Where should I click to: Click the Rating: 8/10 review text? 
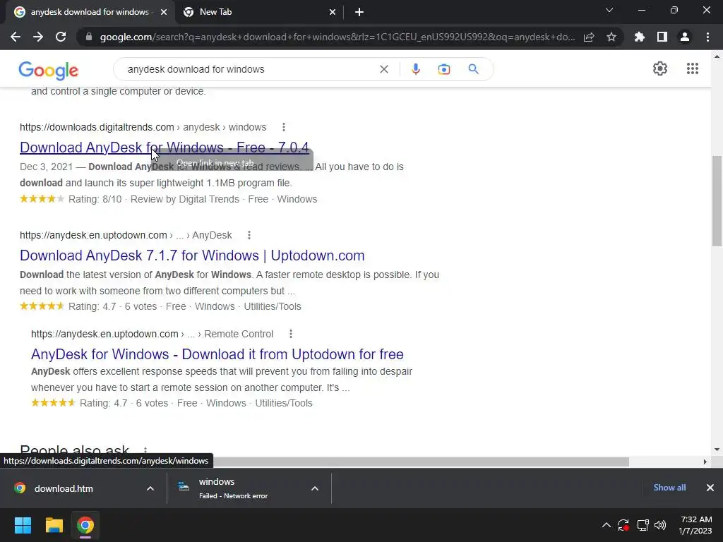pos(95,199)
